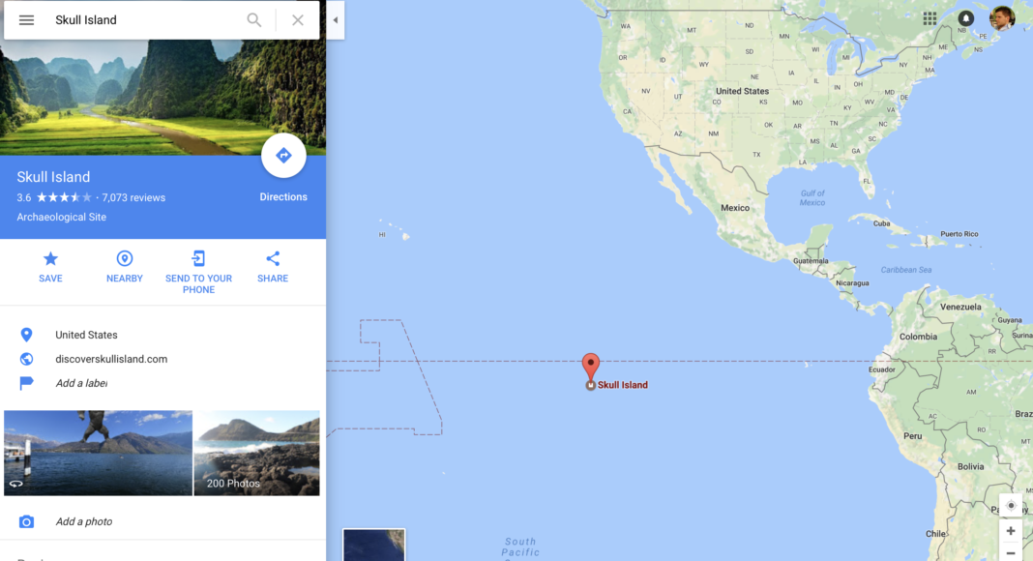This screenshot has width=1033, height=561.
Task: Open the 200 Photos thumbnail
Action: (257, 453)
